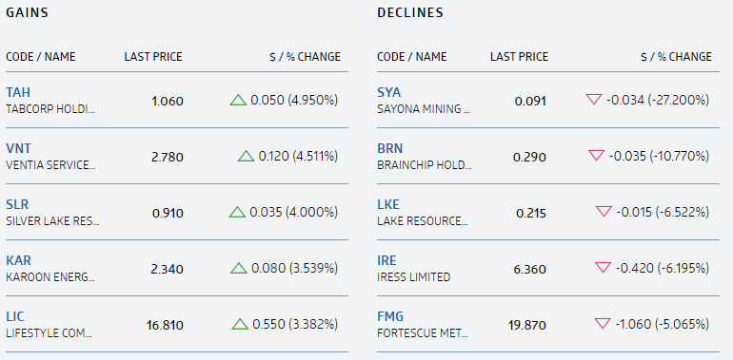The image size is (733, 360).
Task: Click red decline triangle for IRE
Action: (603, 267)
